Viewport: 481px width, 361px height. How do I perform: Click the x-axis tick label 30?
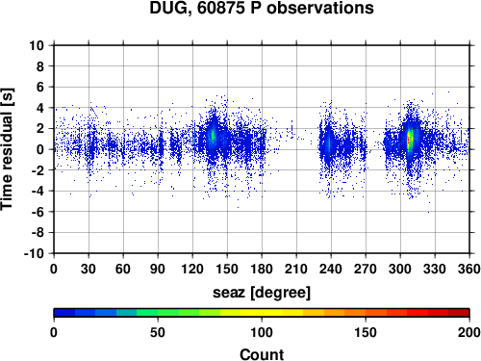click(x=89, y=269)
